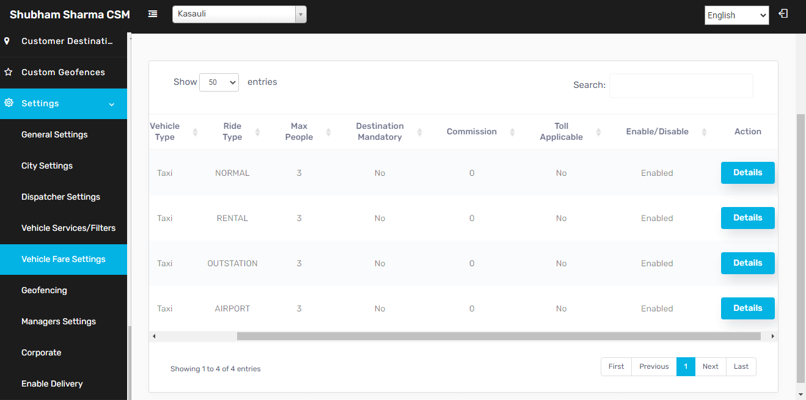806x400 pixels.
Task: Click the AIRPORT ride type cell
Action: coord(232,308)
